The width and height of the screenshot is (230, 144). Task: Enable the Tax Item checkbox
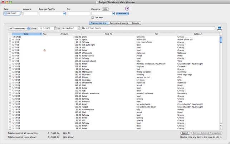(93, 18)
